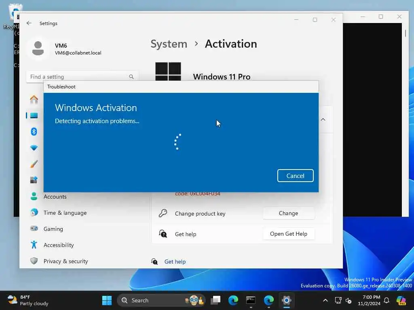Select the System sidebar icon
414x310 pixels.
(34, 115)
